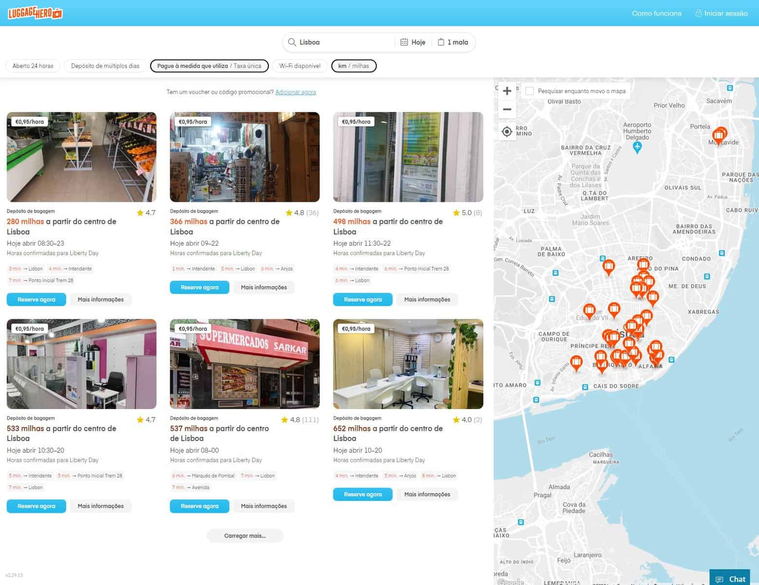Click Carregar mais to load more results
The width and height of the screenshot is (759, 585).
click(245, 535)
